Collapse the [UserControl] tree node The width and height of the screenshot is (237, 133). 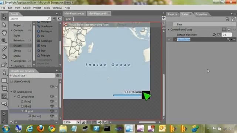point(11,92)
